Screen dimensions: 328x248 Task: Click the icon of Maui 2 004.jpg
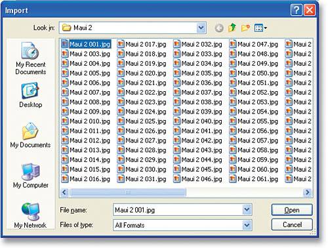[x=65, y=64]
